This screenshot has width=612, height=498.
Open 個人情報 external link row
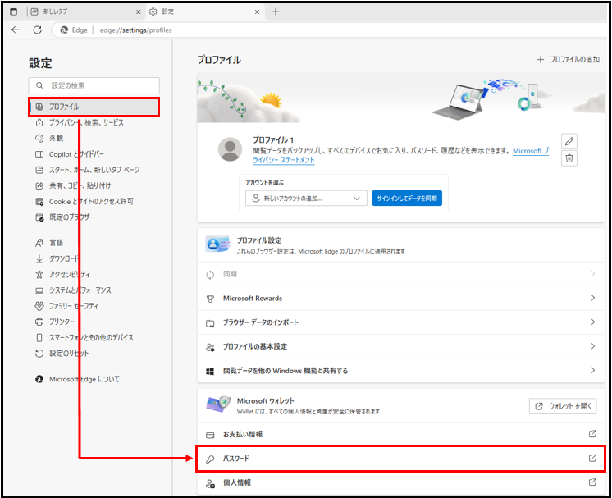tap(401, 482)
